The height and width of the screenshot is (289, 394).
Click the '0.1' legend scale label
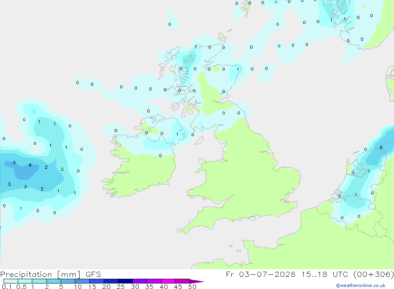click(7, 287)
